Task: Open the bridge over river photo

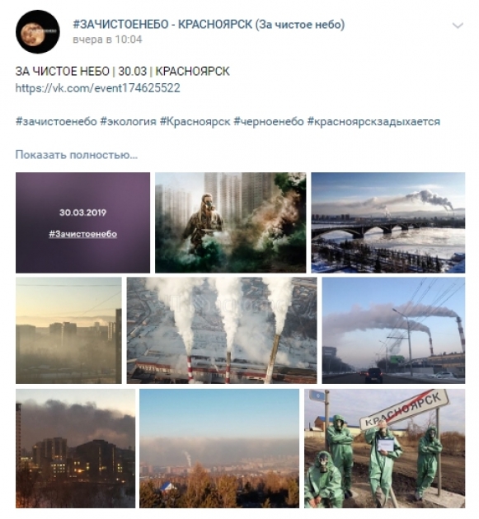Action: coord(388,222)
